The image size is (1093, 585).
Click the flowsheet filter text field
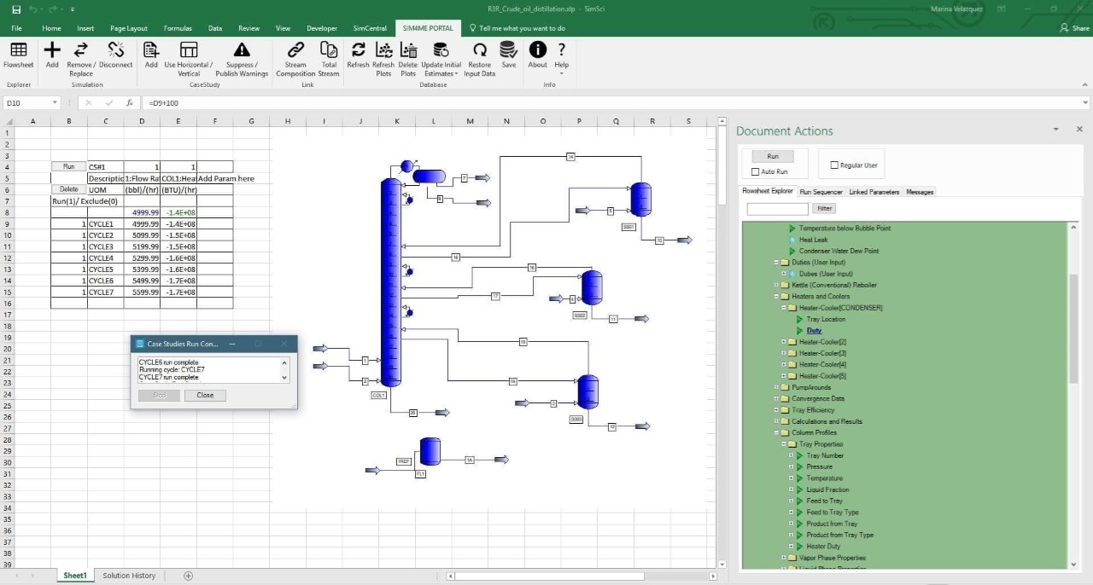(x=777, y=209)
